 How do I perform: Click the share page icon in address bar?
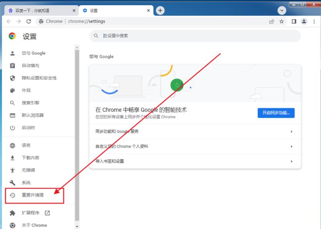click(272, 22)
